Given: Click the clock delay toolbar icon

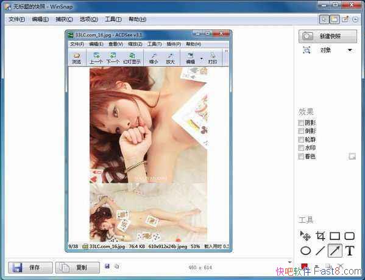Looking at the screenshot, I should coord(355,19).
